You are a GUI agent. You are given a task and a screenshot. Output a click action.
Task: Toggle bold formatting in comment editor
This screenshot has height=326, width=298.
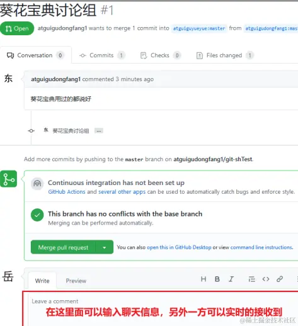coord(217,279)
